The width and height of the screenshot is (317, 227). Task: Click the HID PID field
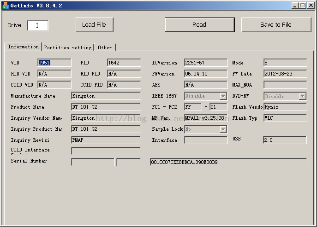124,74
